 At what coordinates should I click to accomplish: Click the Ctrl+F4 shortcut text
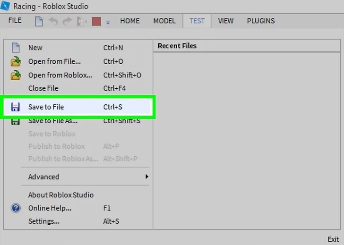[x=114, y=88]
